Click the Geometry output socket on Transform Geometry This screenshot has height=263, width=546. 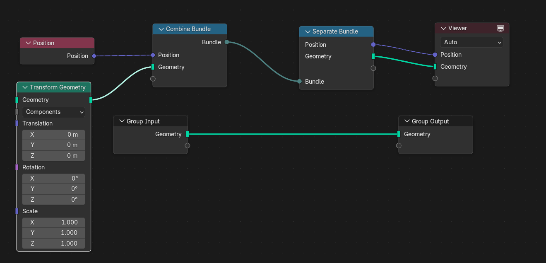[x=91, y=100]
